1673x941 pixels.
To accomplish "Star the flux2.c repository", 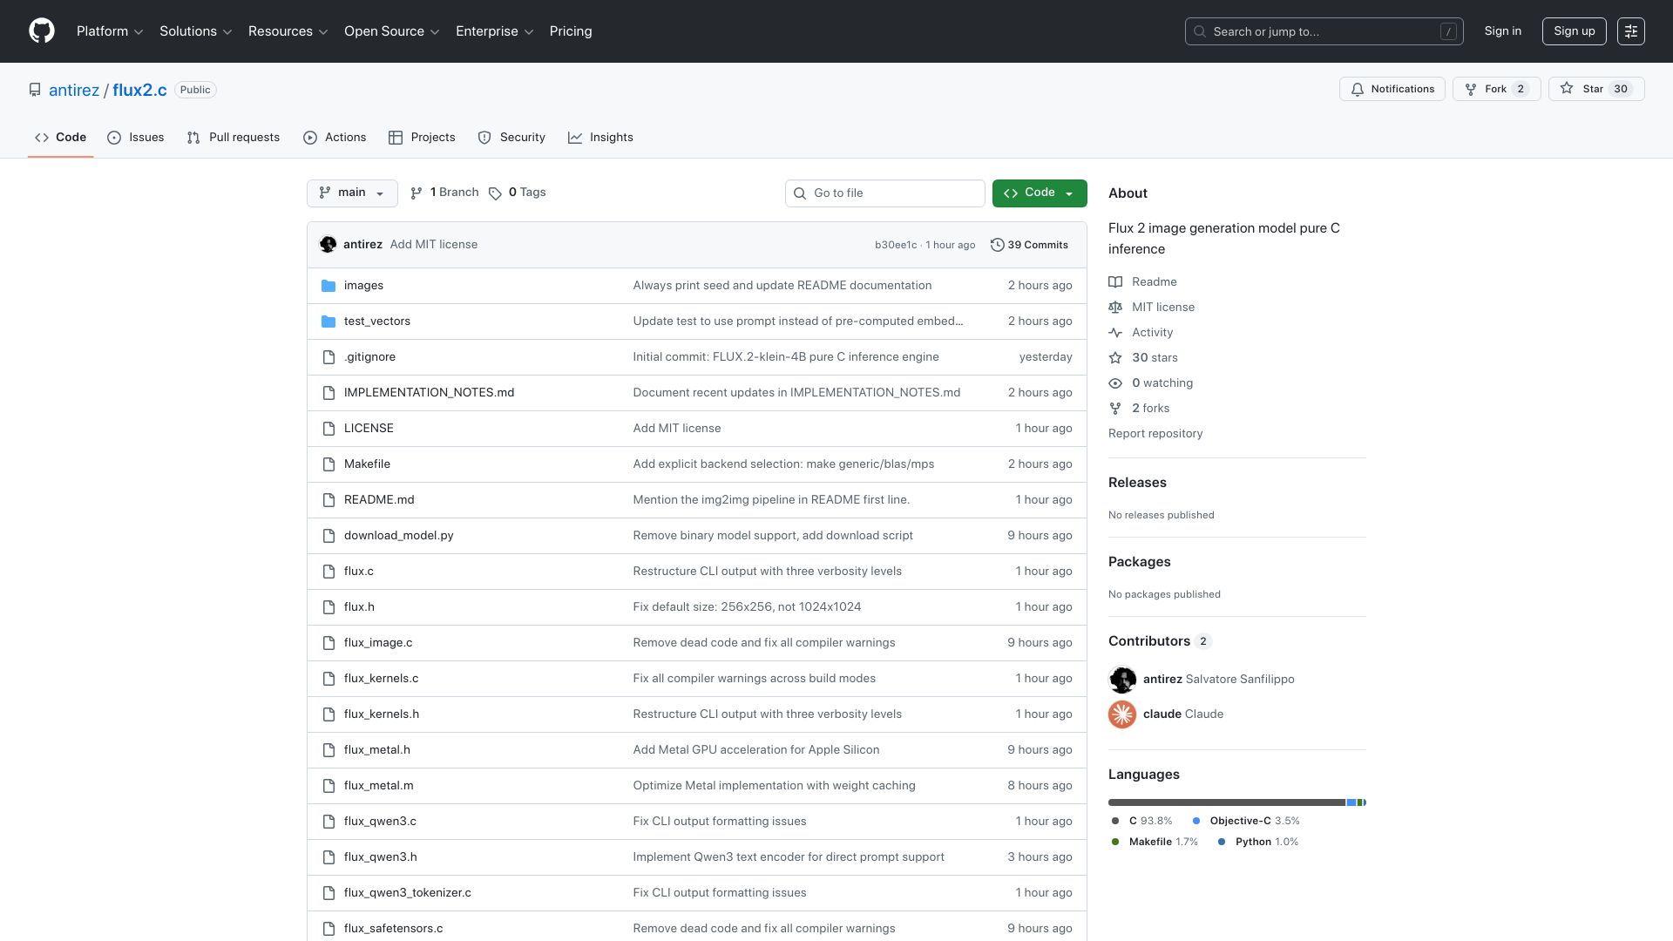I will click(x=1596, y=89).
